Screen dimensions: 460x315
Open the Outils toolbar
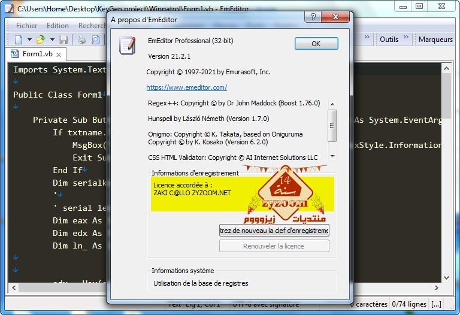point(389,40)
